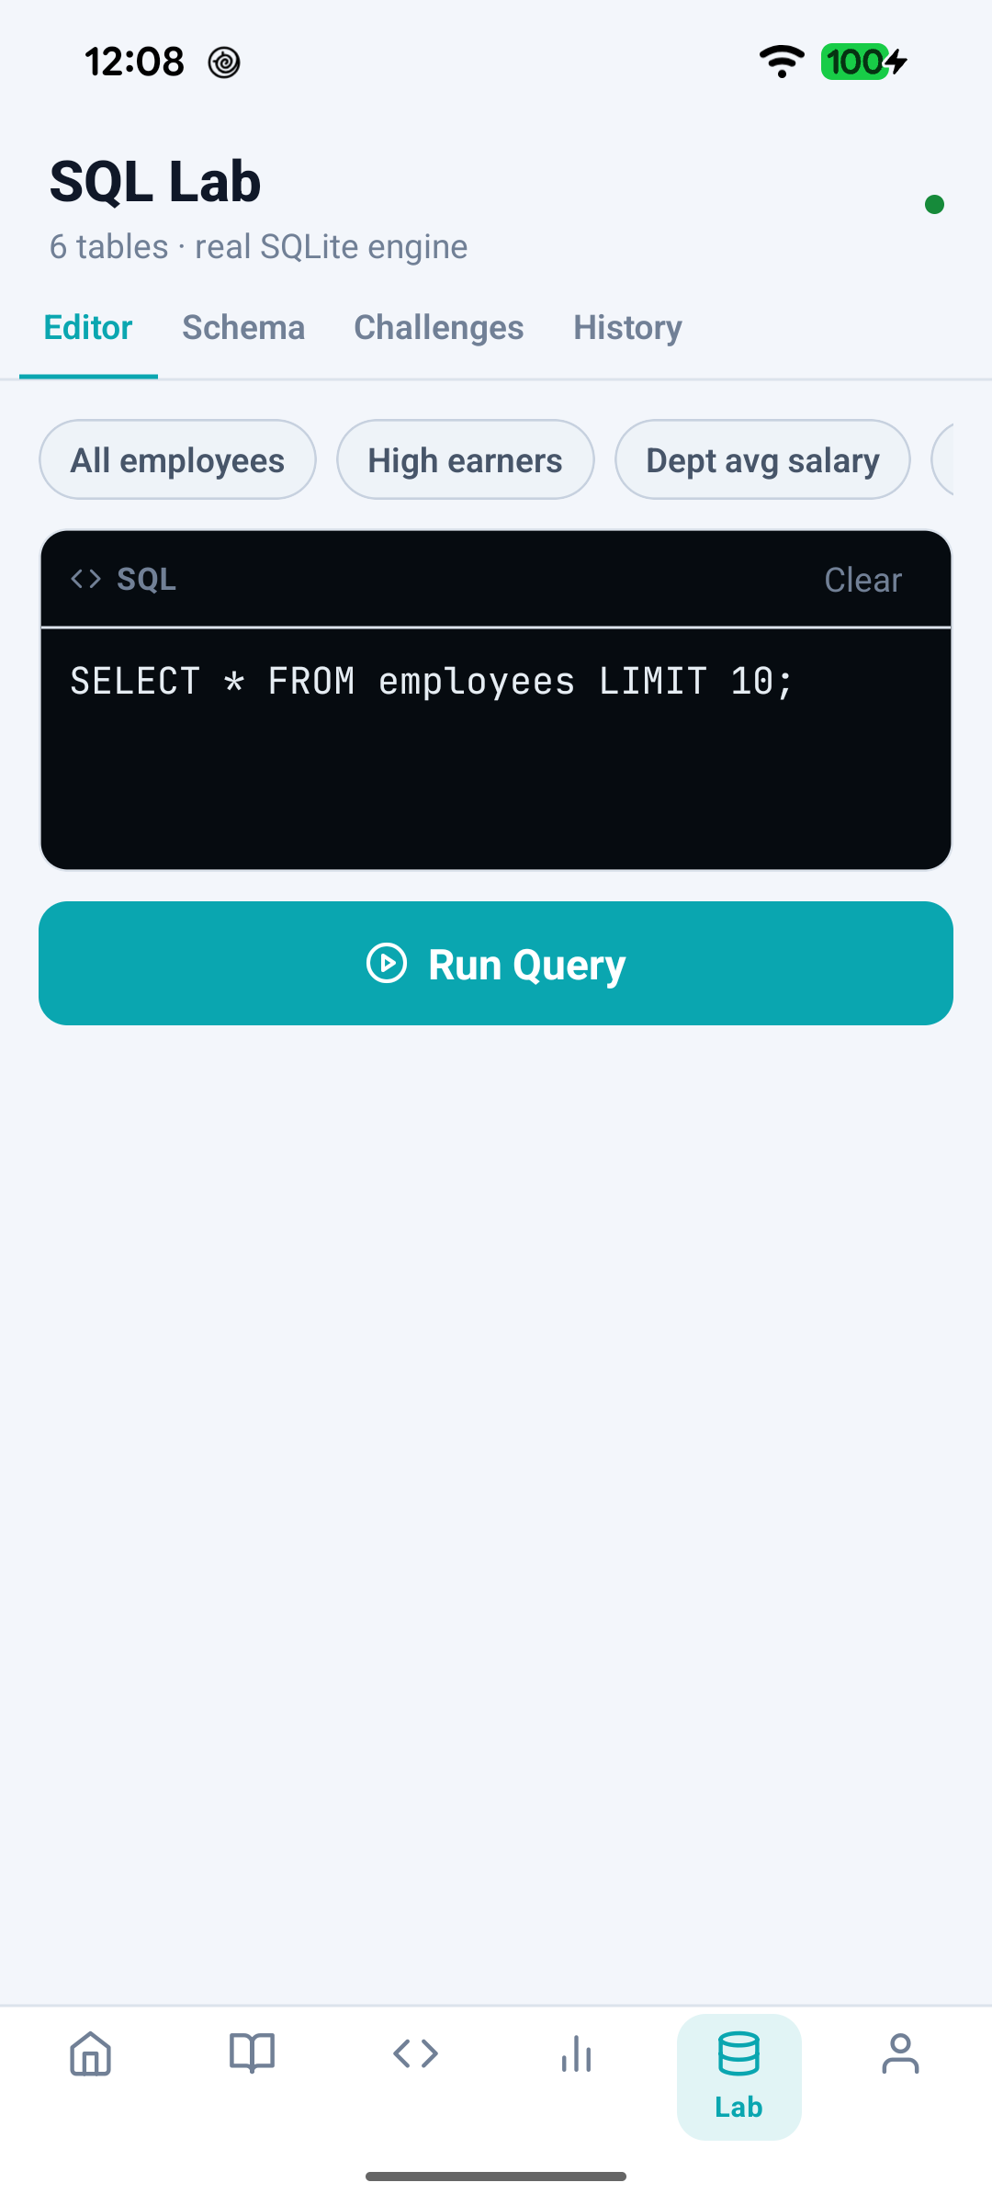Tap the '6 tables · real SQLite engine' subtitle

pyautogui.click(x=258, y=246)
